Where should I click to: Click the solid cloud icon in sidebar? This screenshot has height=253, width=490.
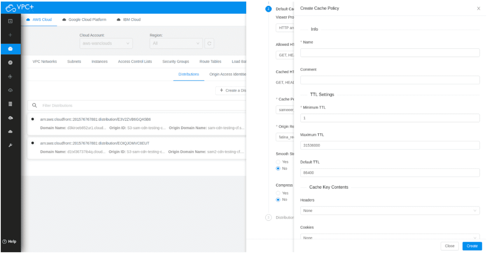tap(10, 132)
